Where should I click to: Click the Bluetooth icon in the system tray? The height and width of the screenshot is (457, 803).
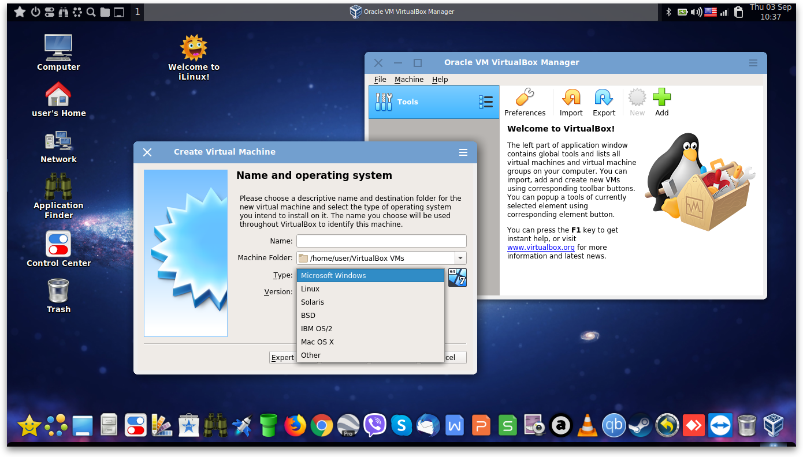point(668,12)
